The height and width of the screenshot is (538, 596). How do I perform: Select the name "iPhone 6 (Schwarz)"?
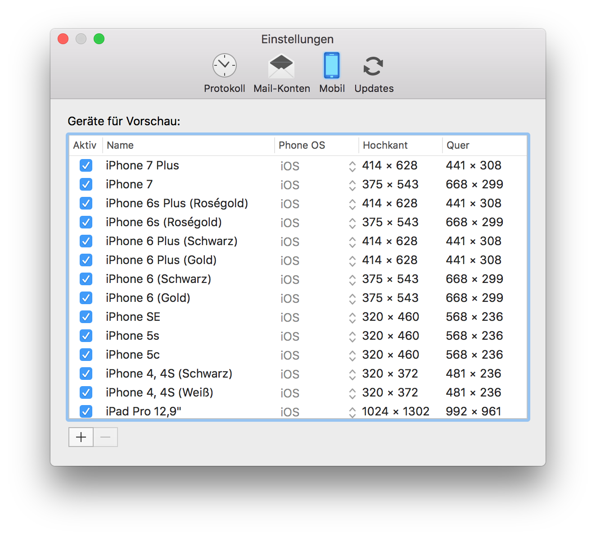[158, 279]
